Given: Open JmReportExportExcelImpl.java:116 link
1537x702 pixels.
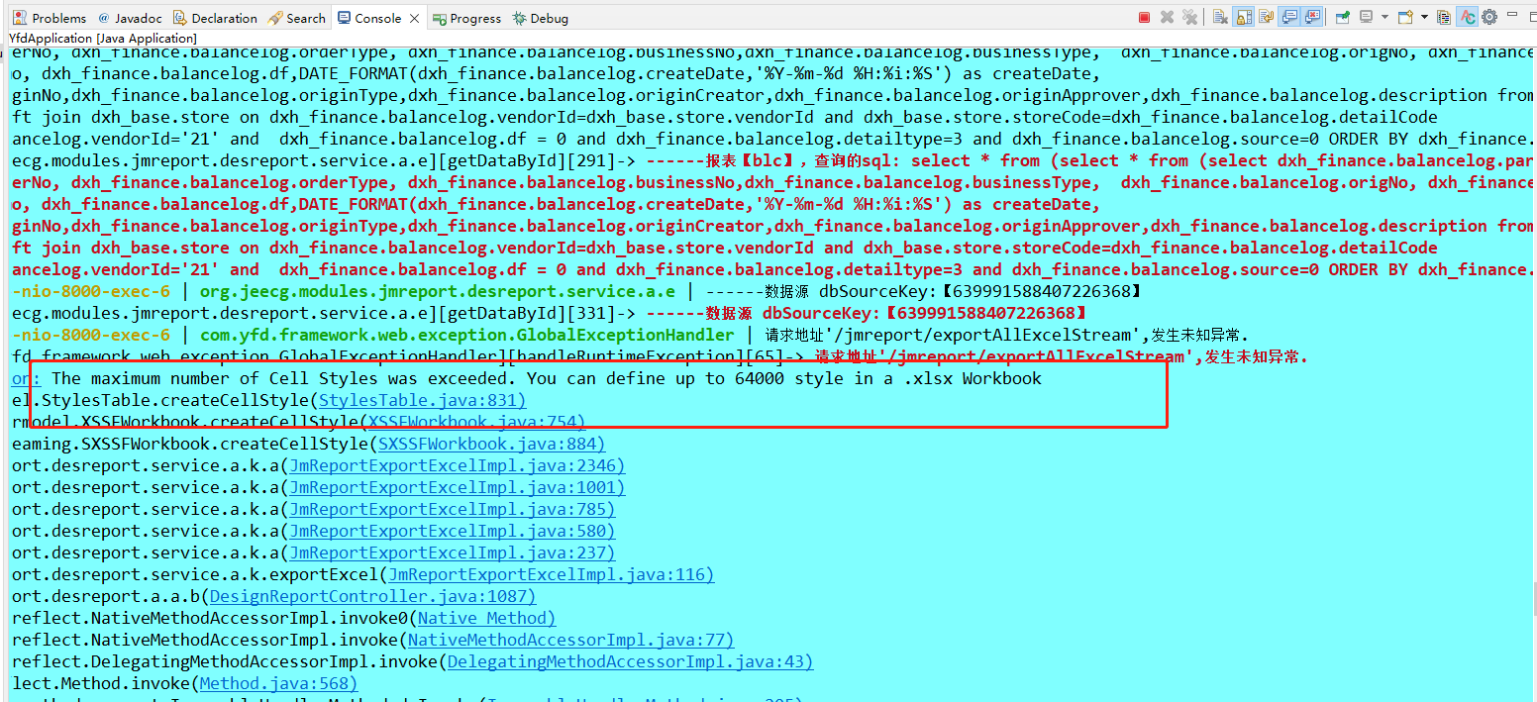Looking at the screenshot, I should pyautogui.click(x=551, y=574).
